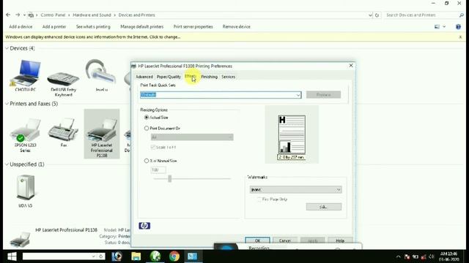The height and width of the screenshot is (263, 469).
Task: Select the Actual Size radio button
Action: pos(147,118)
